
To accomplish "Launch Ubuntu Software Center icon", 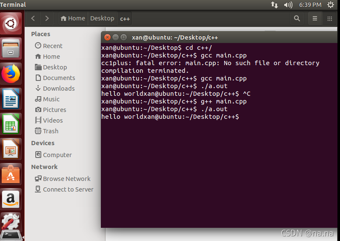I will coord(11,174).
